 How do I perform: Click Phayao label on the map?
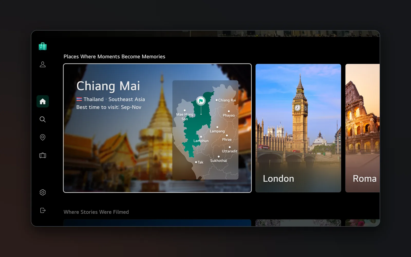229,115
